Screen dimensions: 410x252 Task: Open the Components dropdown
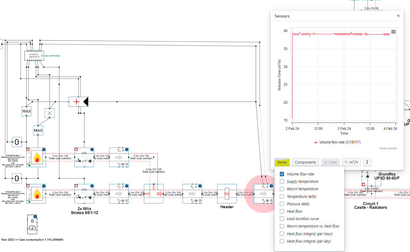(x=306, y=162)
